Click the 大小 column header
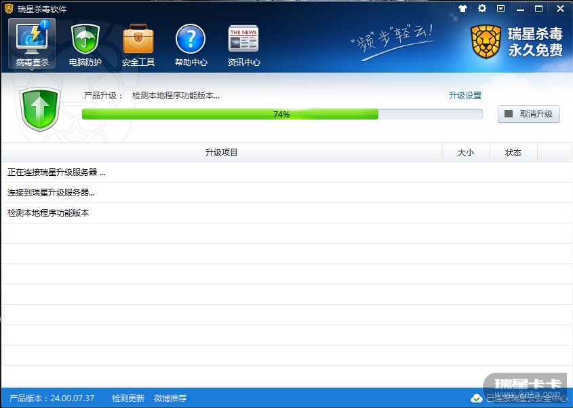Image resolution: width=573 pixels, height=408 pixels. click(466, 153)
